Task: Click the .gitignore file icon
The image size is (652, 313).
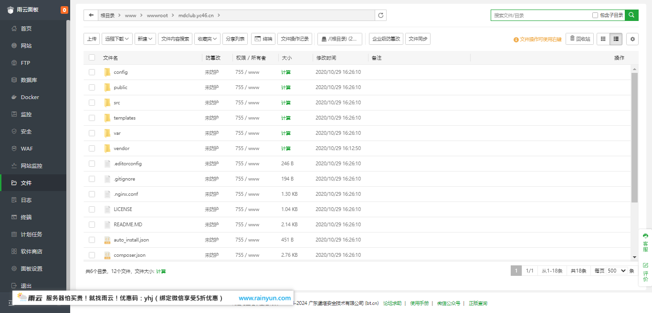Action: [x=107, y=179]
